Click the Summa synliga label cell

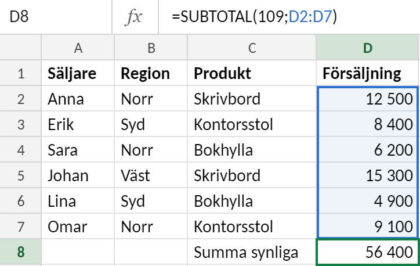[x=252, y=252]
